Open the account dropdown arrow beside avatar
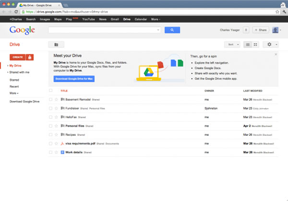 pos(280,30)
